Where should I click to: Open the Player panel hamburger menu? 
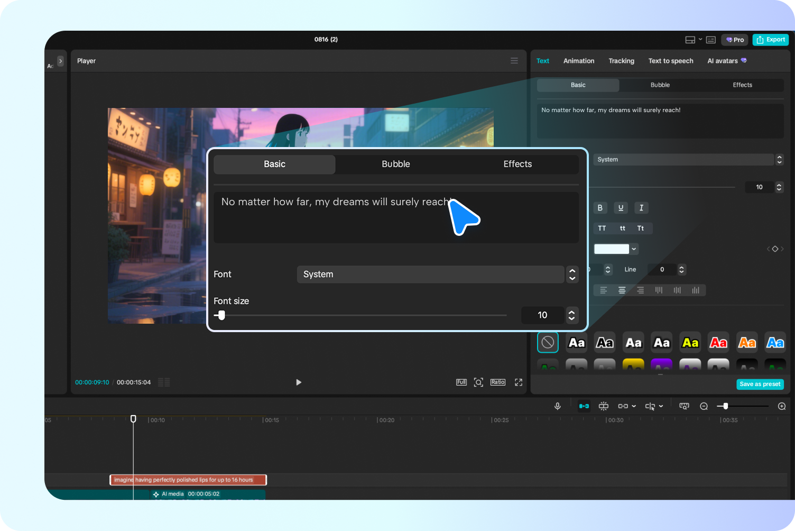point(514,61)
